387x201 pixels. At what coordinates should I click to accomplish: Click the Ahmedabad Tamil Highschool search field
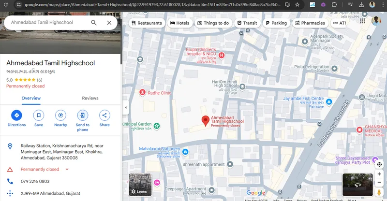click(48, 22)
